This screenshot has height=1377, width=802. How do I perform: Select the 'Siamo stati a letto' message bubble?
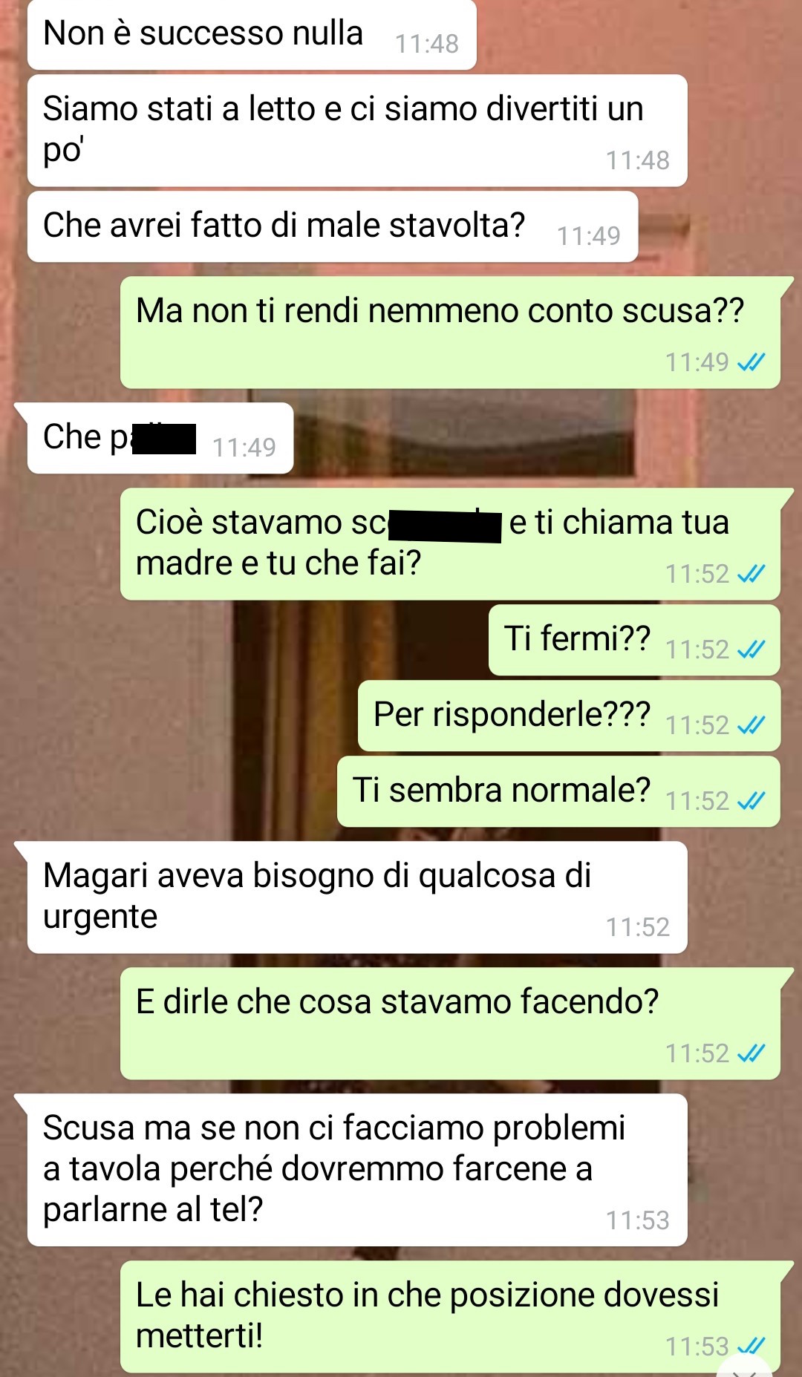357,131
